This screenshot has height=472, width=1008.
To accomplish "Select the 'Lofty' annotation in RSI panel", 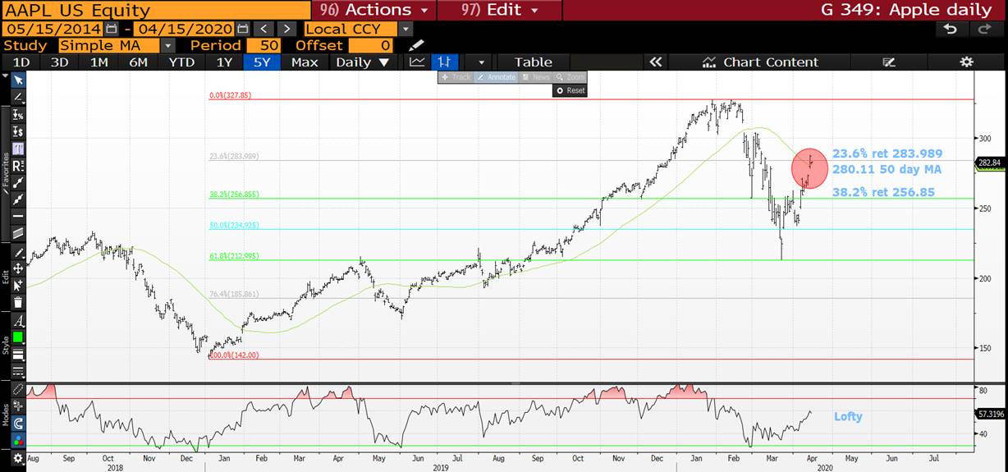I will [848, 416].
